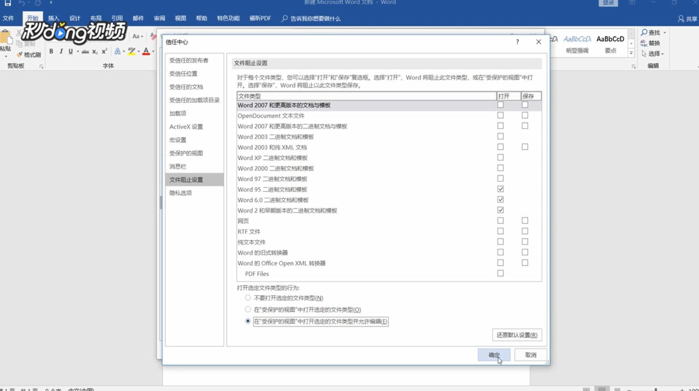Switch to the 插入 (Insert) ribbon tab

tap(54, 19)
